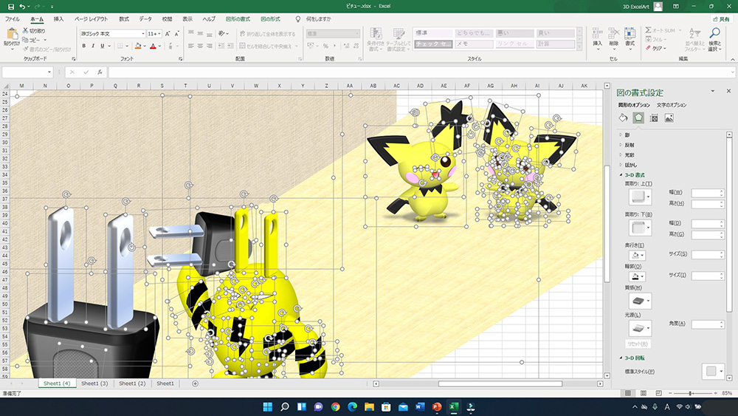Click 文字のオプション in the format pane
Image resolution: width=738 pixels, height=416 pixels.
click(672, 105)
